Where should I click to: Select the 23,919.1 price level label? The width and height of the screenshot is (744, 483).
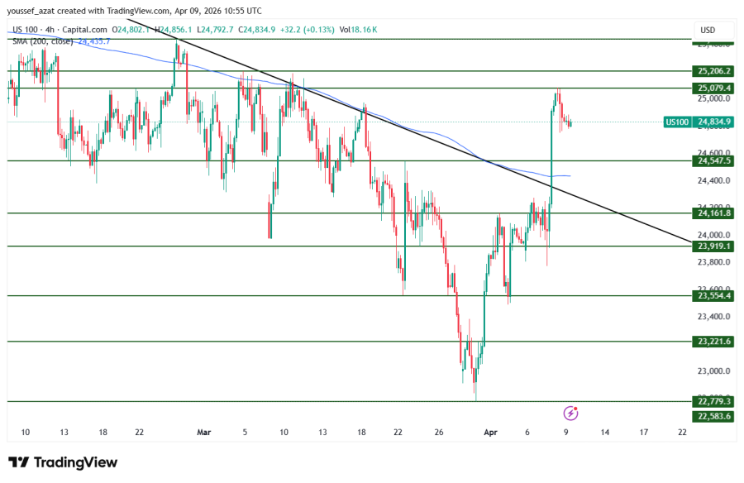[715, 246]
